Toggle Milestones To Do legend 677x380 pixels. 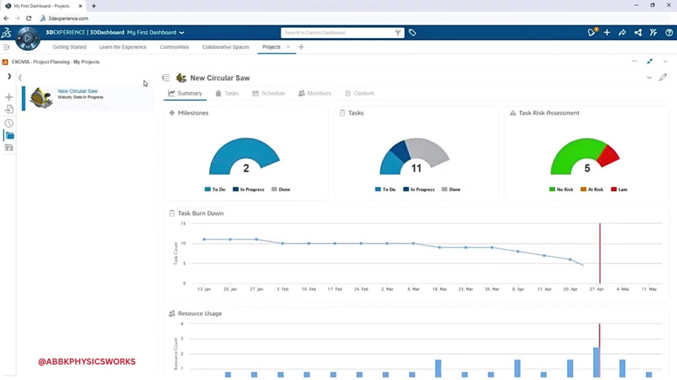tap(215, 189)
